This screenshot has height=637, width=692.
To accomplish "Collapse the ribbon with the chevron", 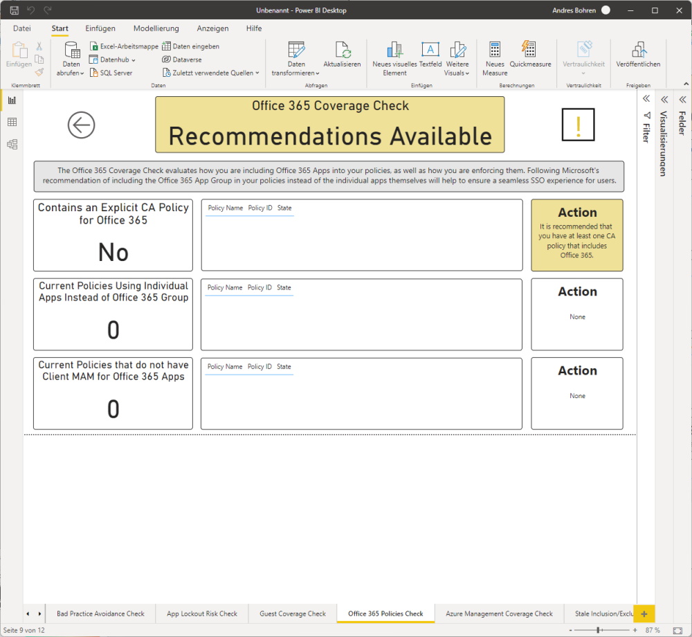I will (x=686, y=84).
